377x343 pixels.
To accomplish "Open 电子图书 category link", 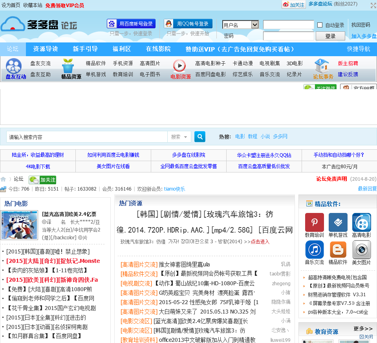I will pyautogui.click(x=150, y=74).
